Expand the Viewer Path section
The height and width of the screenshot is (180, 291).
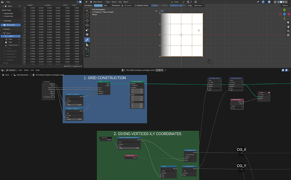[8, 14]
